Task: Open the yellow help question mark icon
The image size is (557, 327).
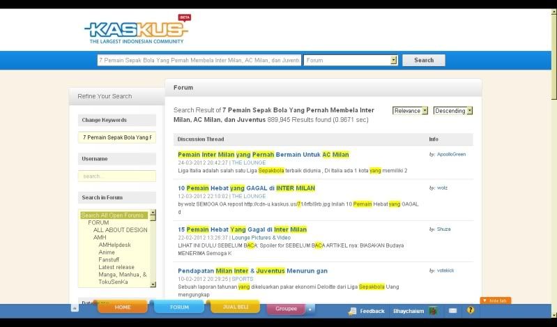Action: [x=471, y=310]
